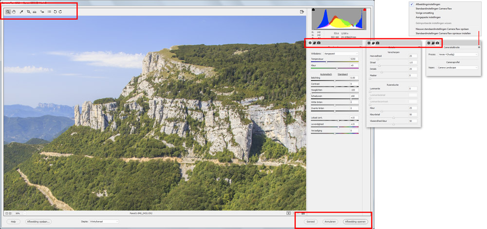Toggle the highlight clipping warning in the histogram

coord(364,10)
